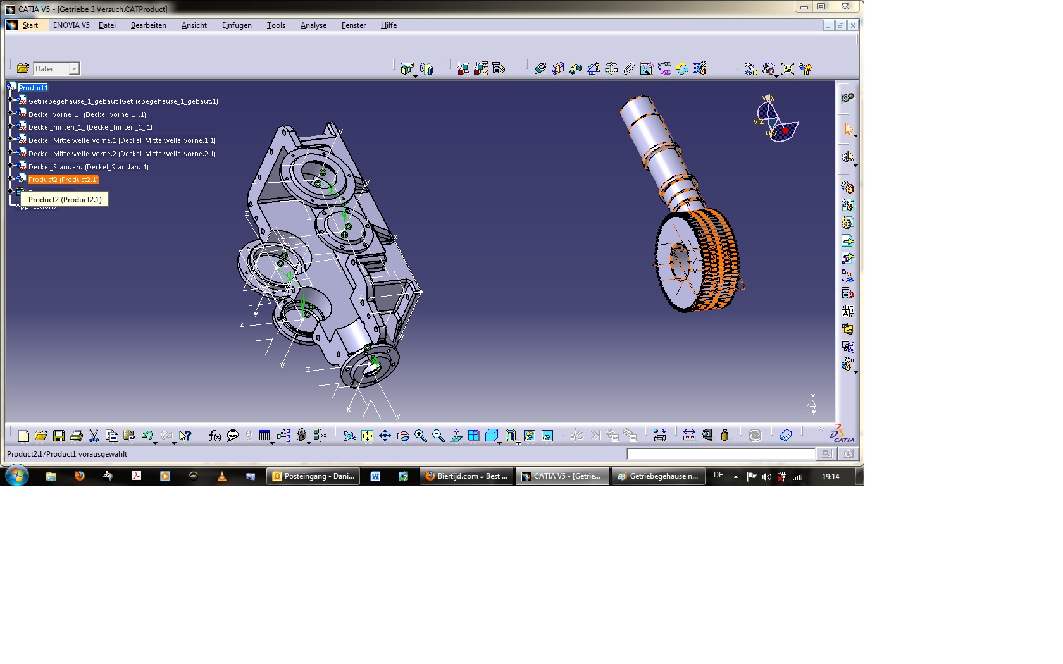Click the What's This help pointer icon
Screen dimensions: 1063x664
click(x=185, y=436)
